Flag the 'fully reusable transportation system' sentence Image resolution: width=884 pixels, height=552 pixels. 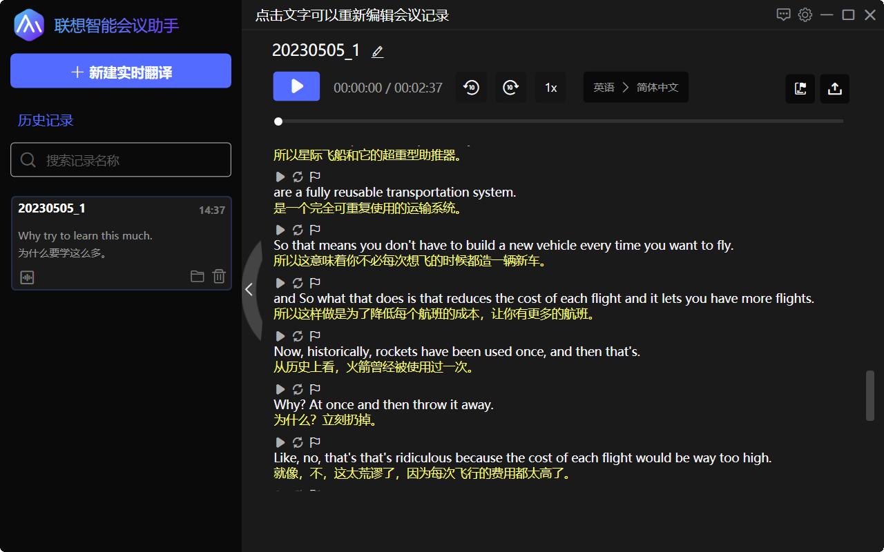(315, 177)
